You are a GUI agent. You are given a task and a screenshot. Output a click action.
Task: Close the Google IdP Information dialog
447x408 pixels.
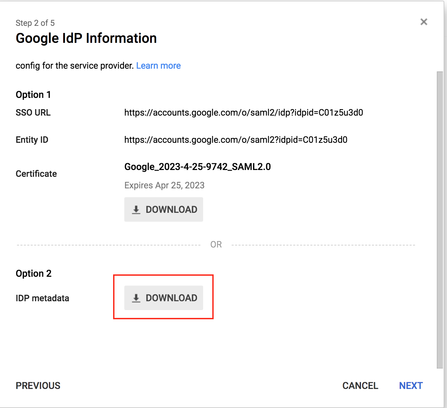424,22
